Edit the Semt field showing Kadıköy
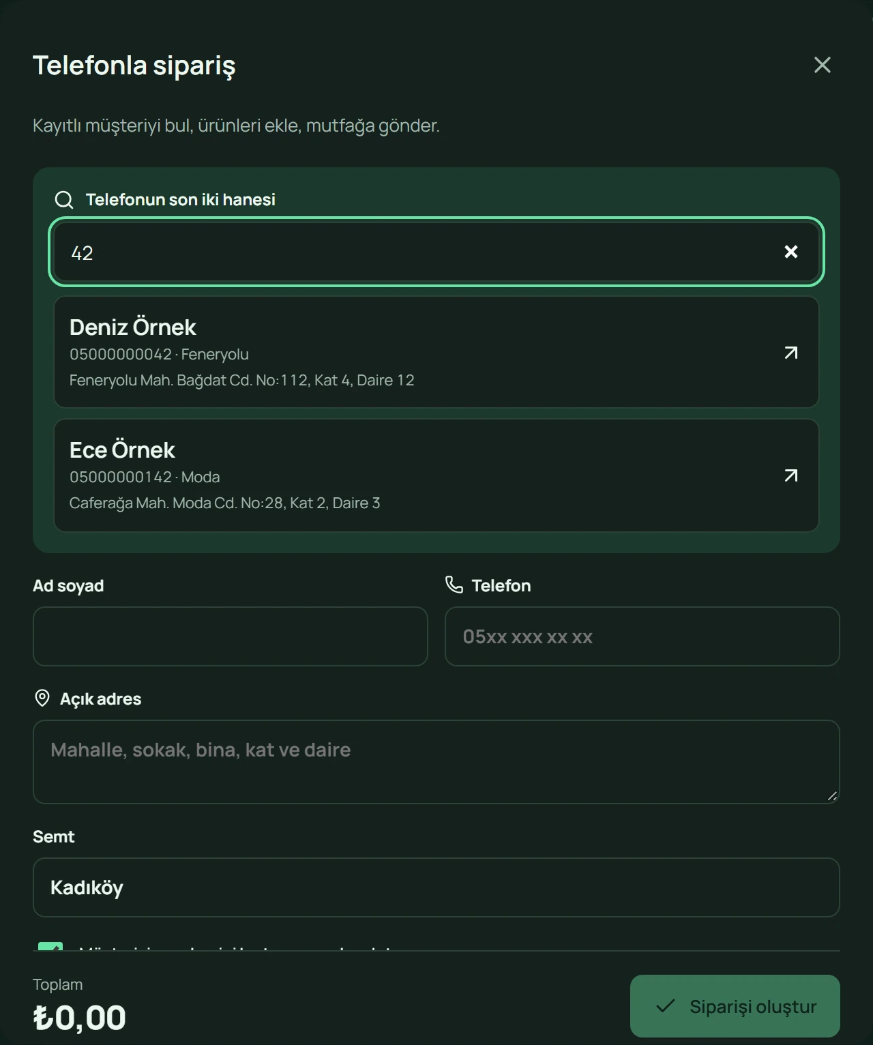The width and height of the screenshot is (873, 1045). [x=436, y=887]
